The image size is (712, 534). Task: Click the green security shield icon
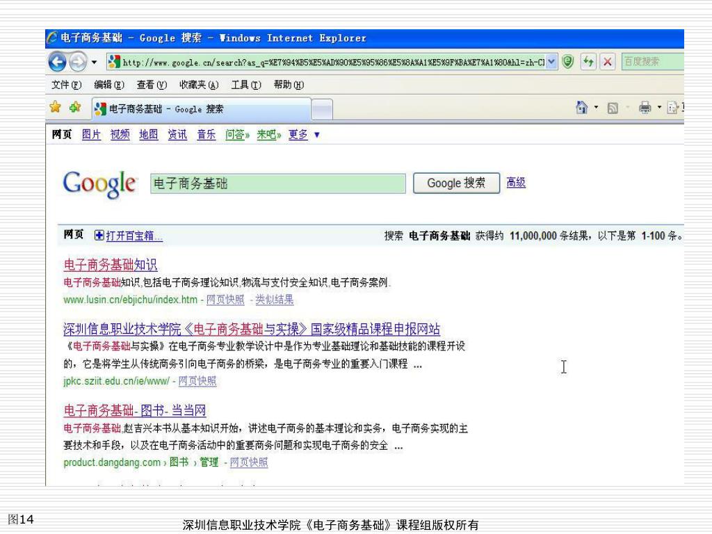click(567, 61)
